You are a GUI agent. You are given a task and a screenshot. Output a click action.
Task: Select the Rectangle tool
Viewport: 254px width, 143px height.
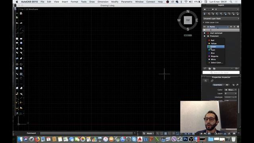coord(21,39)
